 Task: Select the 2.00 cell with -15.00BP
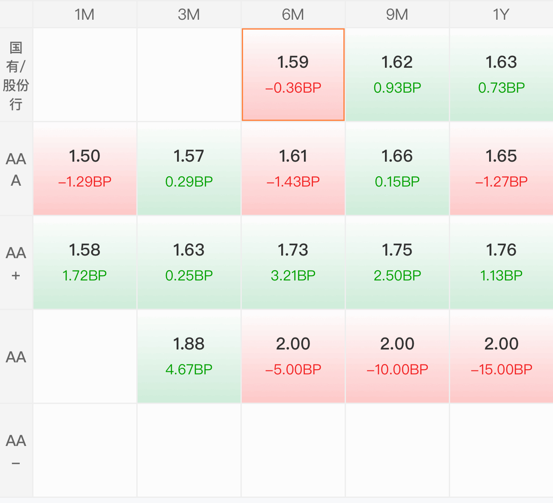pyautogui.click(x=501, y=356)
